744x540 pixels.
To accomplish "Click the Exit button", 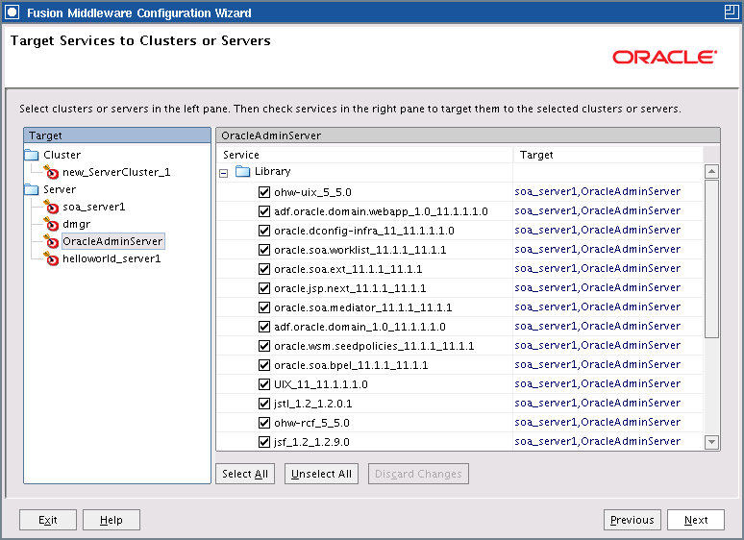I will point(48,520).
